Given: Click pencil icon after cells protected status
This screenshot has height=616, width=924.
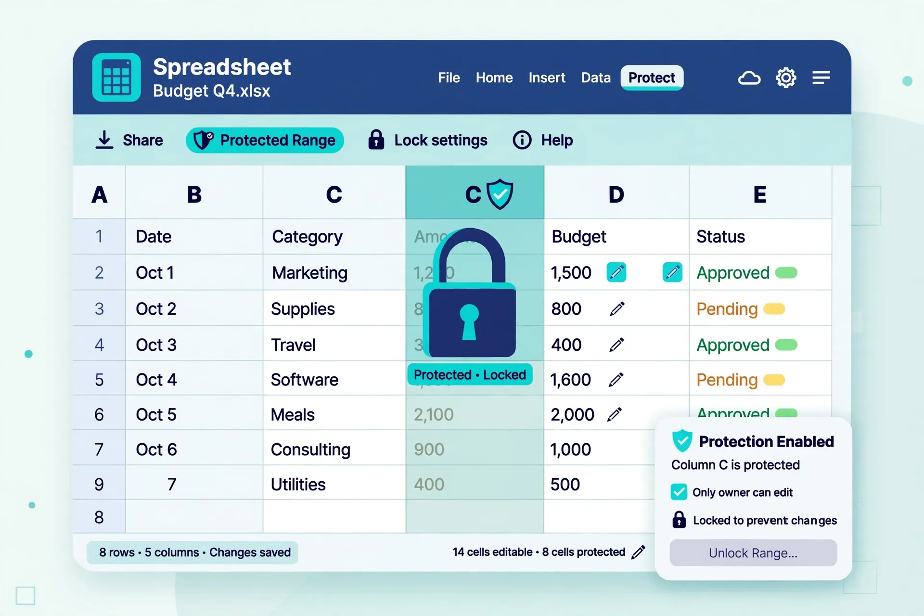Looking at the screenshot, I should coord(638,552).
